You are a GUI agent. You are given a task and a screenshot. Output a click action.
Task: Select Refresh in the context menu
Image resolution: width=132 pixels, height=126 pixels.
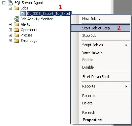pos(101,112)
